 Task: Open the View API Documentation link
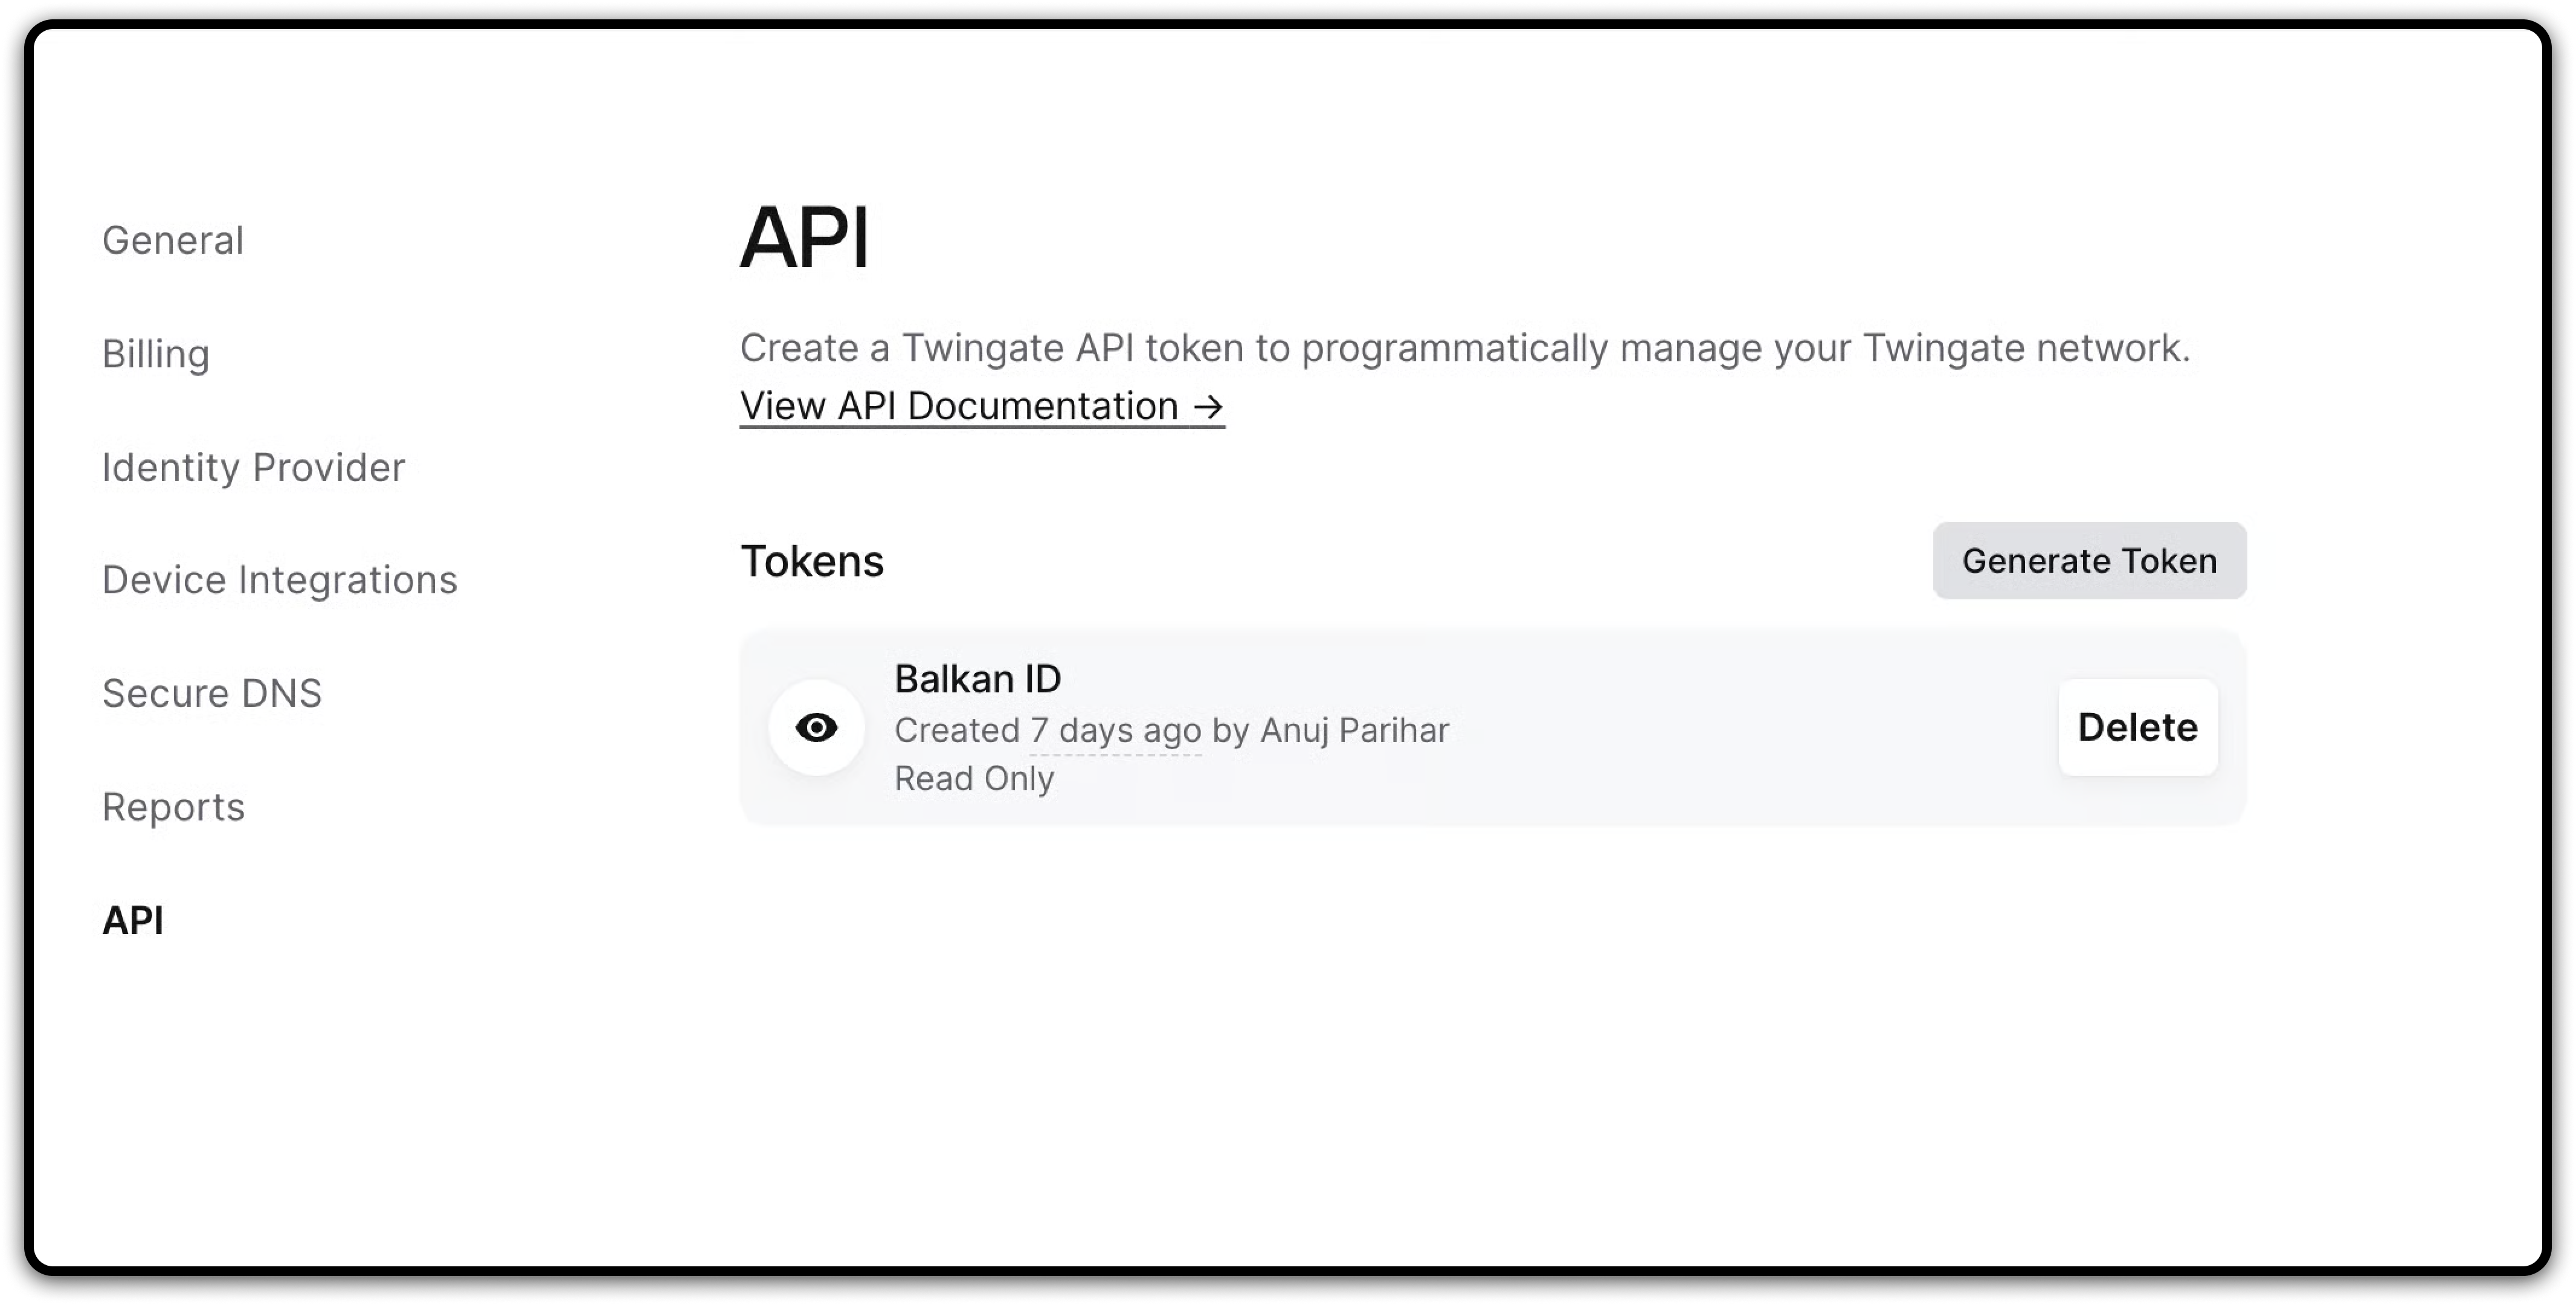(958, 406)
